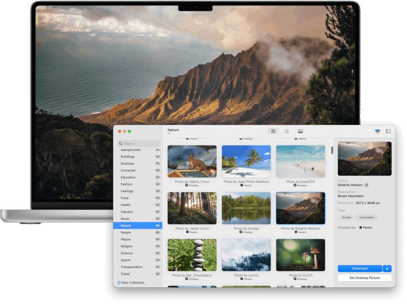Open author link icon beside Roberto Nickson
Image resolution: width=407 pixels, height=304 pixels.
tap(366, 185)
